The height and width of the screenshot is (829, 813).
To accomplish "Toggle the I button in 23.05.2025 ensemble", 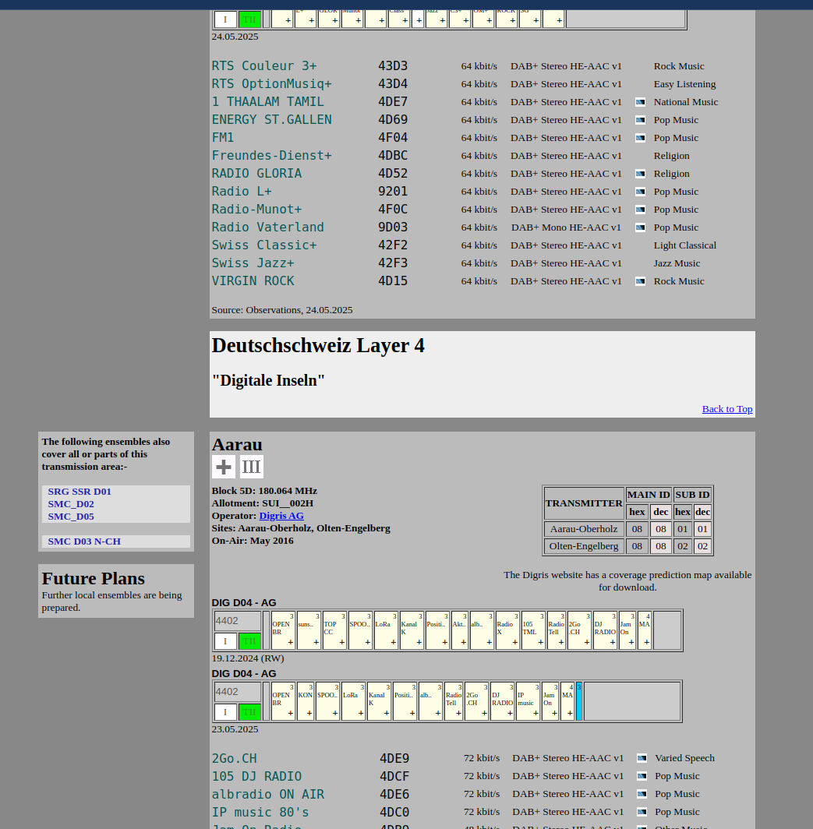I will 225,712.
